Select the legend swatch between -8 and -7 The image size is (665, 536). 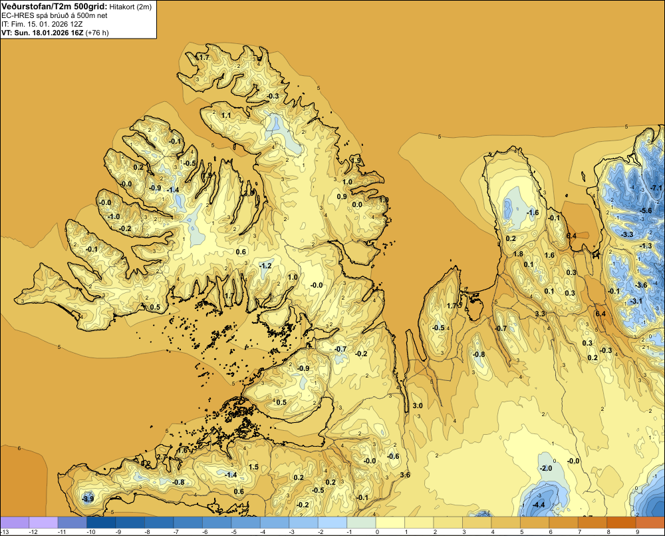[x=159, y=523]
